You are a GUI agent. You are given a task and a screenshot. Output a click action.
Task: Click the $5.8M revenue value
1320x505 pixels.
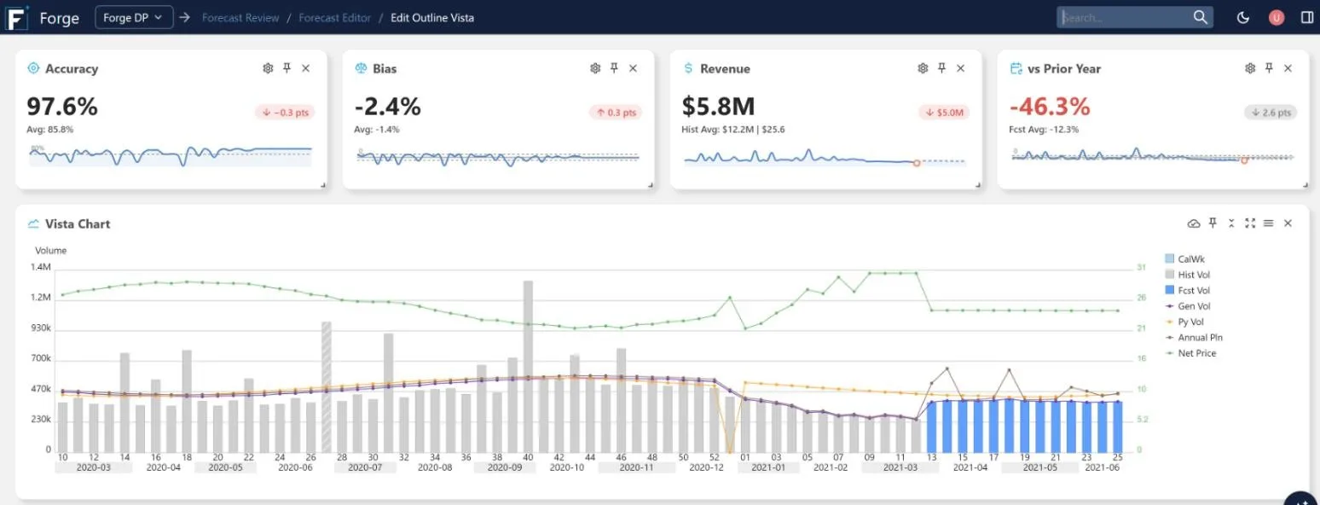pyautogui.click(x=719, y=107)
